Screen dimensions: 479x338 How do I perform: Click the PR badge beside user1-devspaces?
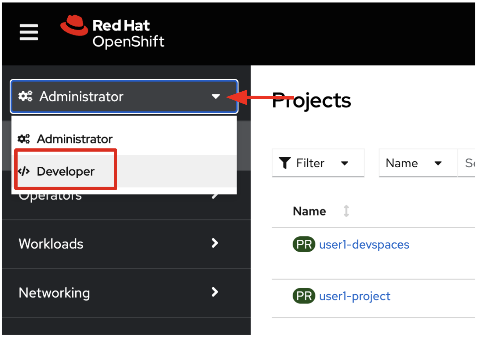(304, 245)
